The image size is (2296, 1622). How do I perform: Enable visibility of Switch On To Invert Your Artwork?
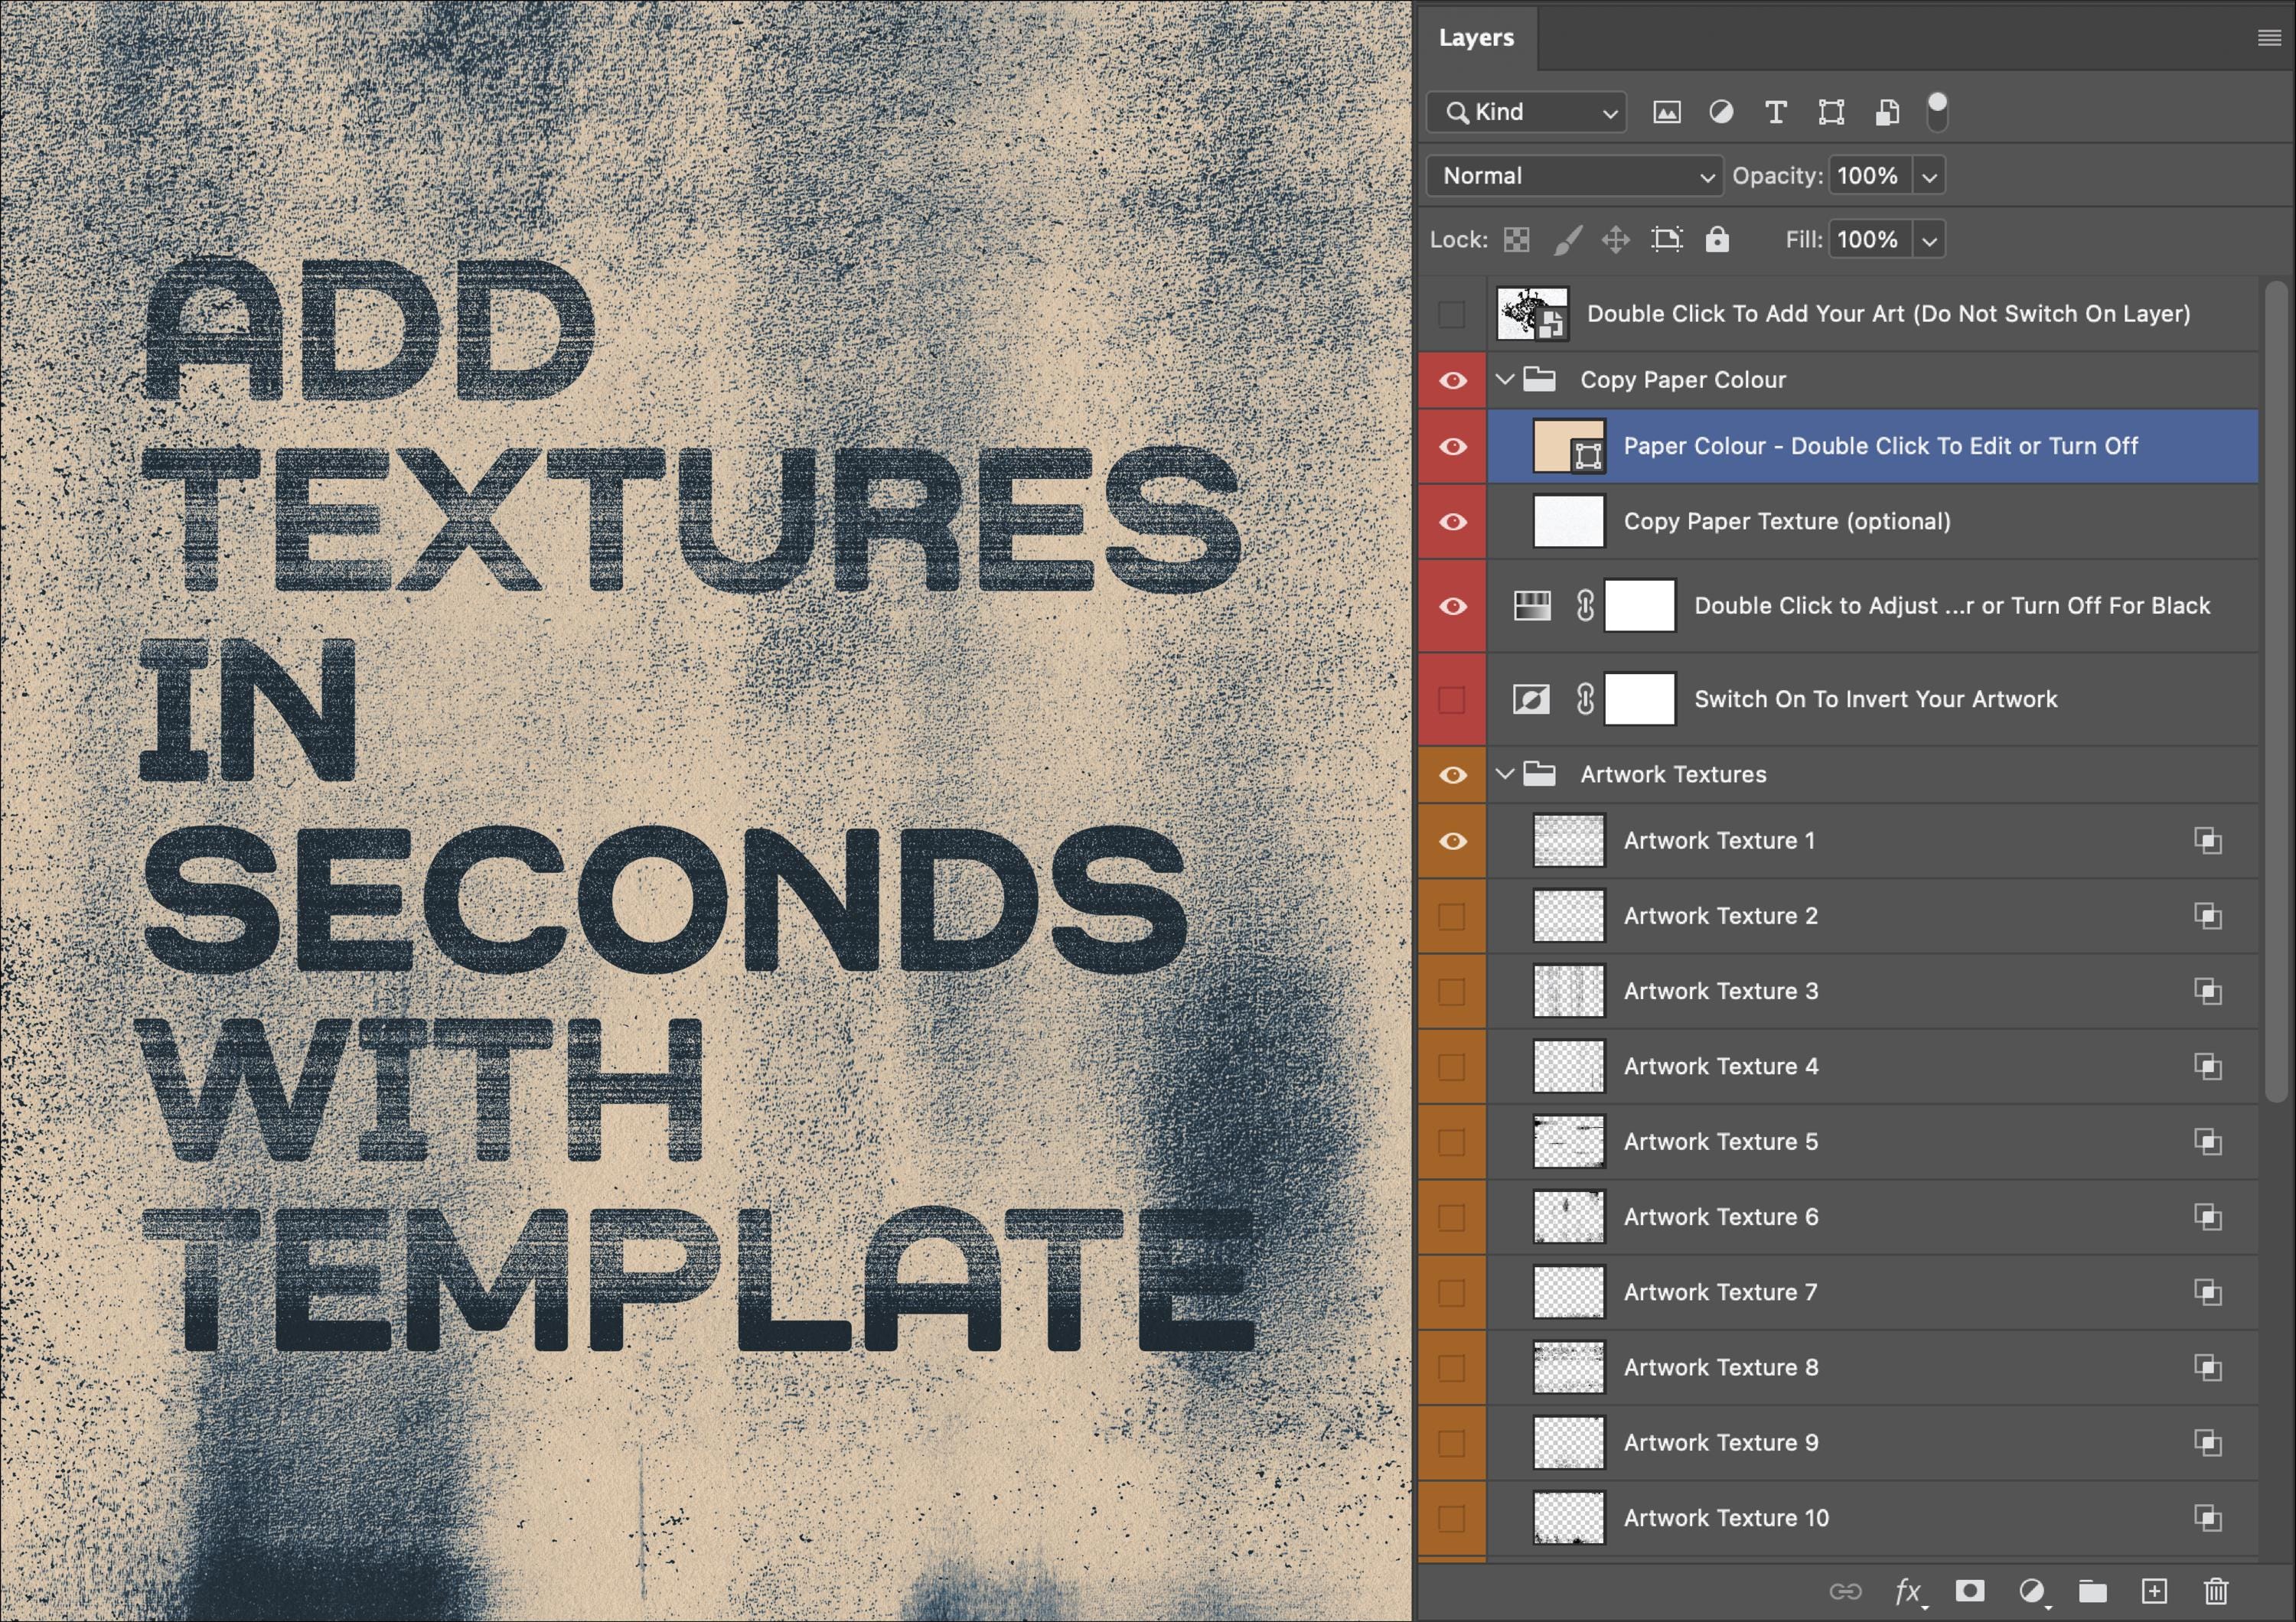pos(1452,699)
